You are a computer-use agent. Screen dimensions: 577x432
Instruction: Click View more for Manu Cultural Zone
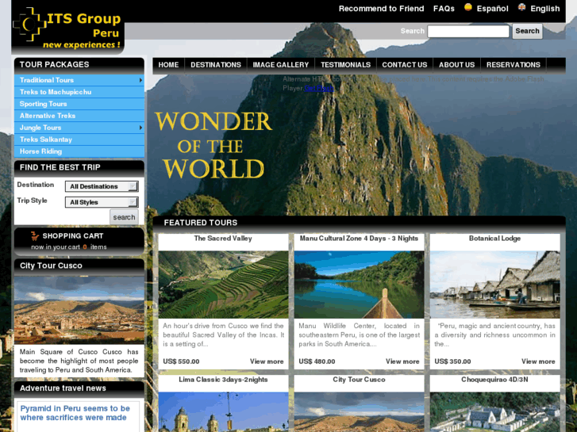(x=402, y=361)
